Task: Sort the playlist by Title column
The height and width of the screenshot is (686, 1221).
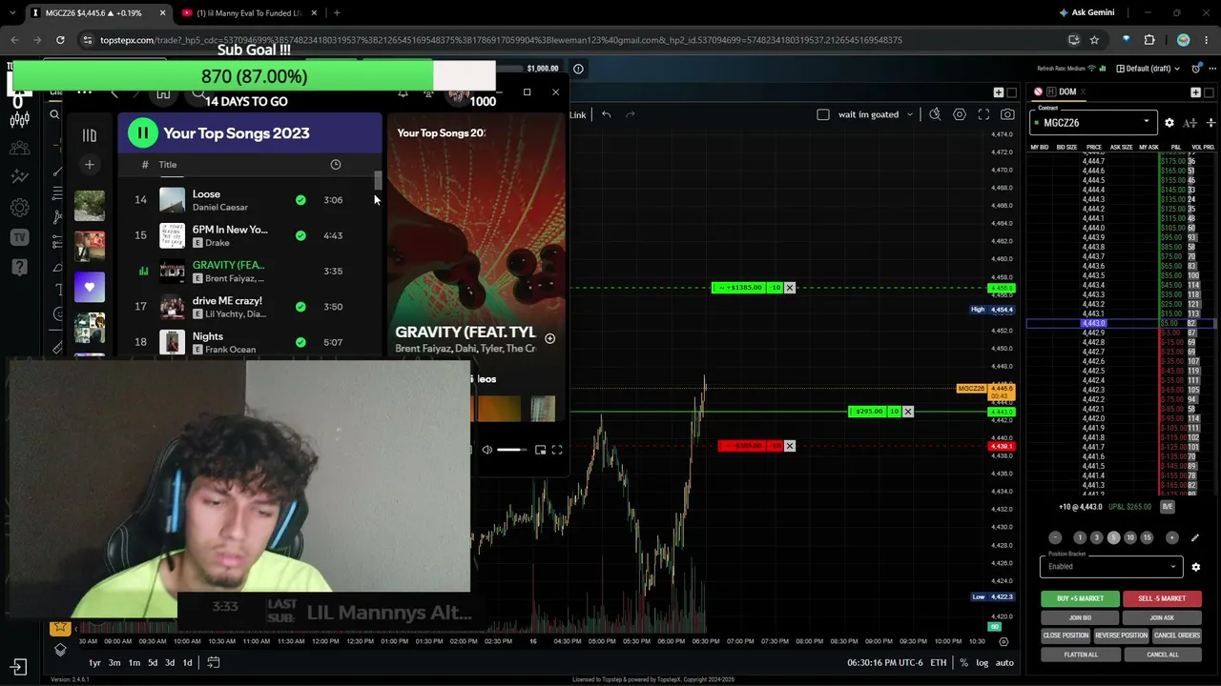Action: pos(168,165)
